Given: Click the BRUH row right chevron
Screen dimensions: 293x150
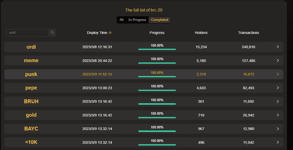Looking at the screenshot, I should point(278,101).
